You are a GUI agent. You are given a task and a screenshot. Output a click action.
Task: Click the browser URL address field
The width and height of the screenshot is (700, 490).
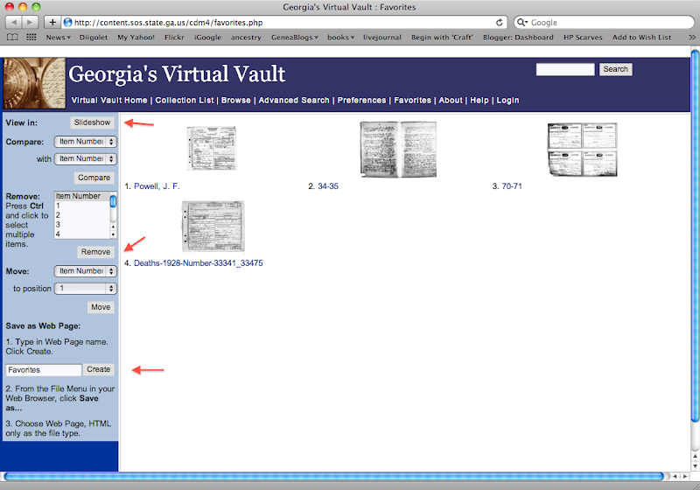[x=283, y=23]
